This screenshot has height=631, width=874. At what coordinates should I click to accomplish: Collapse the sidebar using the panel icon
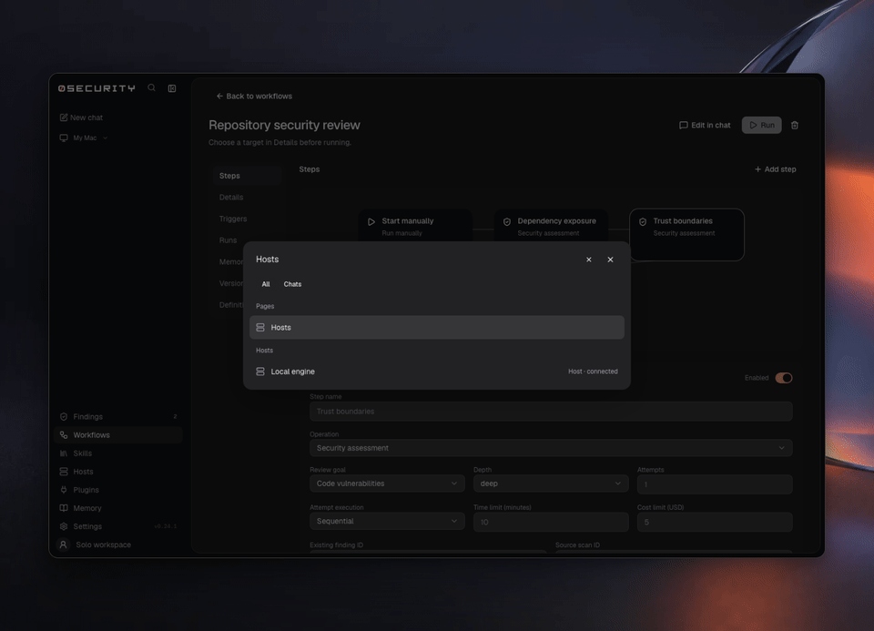(172, 88)
